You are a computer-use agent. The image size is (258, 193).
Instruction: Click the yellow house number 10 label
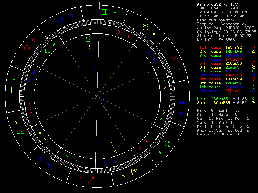[80, 31]
